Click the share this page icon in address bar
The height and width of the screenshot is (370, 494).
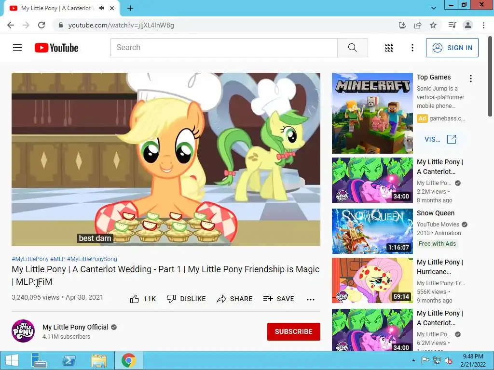click(x=418, y=25)
